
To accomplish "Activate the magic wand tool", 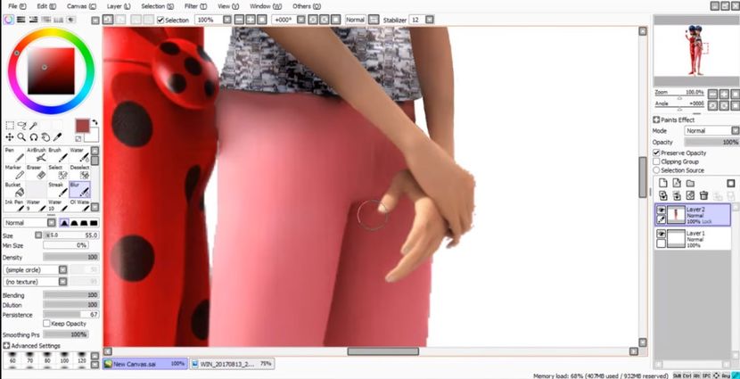I will point(33,126).
